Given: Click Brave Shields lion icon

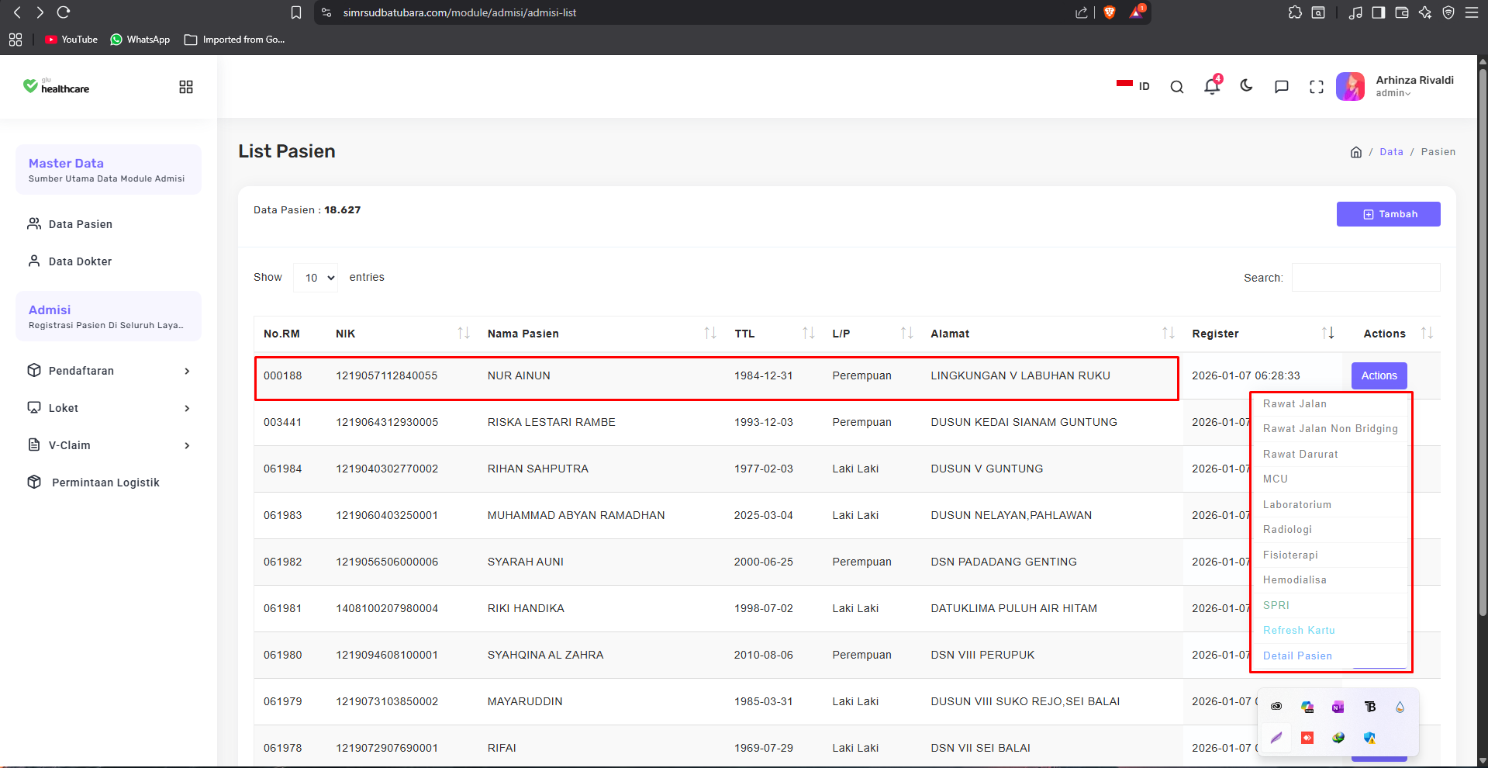Looking at the screenshot, I should pos(1110,12).
